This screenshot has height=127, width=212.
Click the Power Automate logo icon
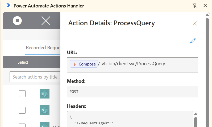[9, 5]
